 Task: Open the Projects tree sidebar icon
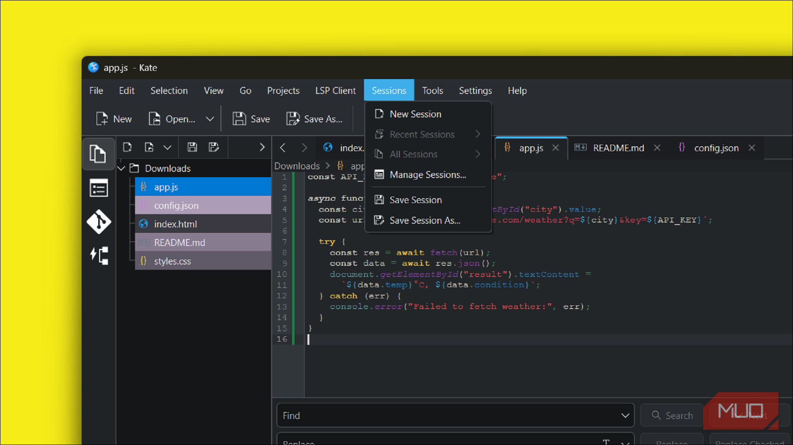99,255
